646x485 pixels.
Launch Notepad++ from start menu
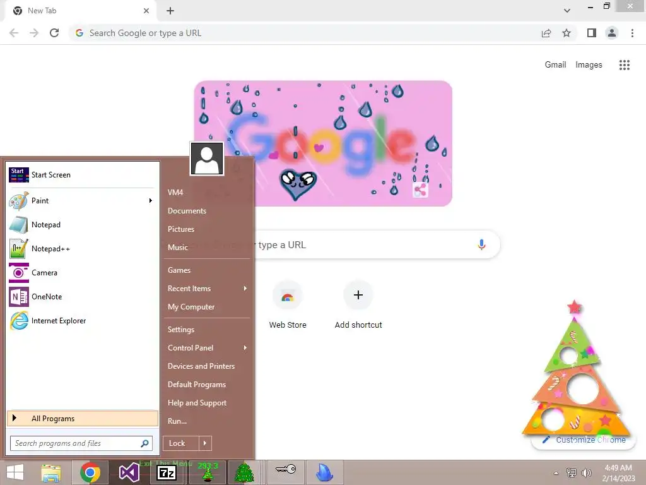[x=83, y=249]
